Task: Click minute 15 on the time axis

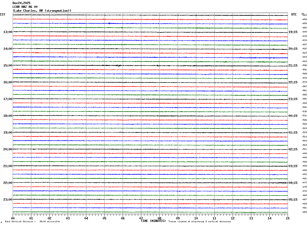Action: click(288, 218)
